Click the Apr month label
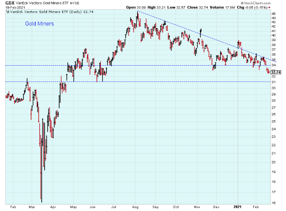The image size is (286, 211). 53,207
